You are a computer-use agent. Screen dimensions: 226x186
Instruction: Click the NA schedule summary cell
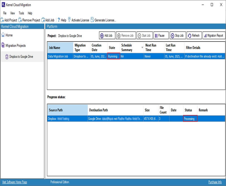tap(132, 56)
